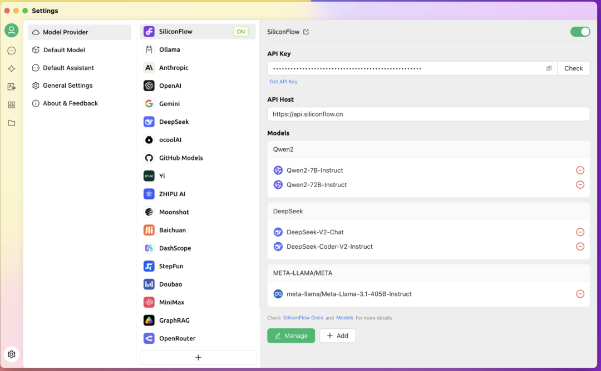Image resolution: width=601 pixels, height=371 pixels.
Task: Select the DeepSeek provider
Action: [198, 122]
